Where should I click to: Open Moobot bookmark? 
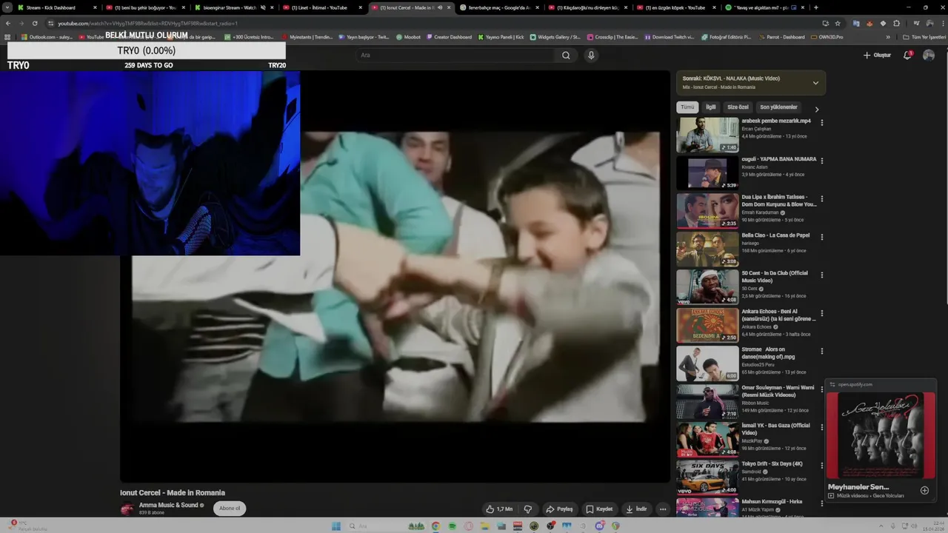[x=408, y=37]
